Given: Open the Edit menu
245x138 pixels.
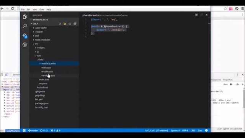Looking at the screenshot, I should click(28, 10).
